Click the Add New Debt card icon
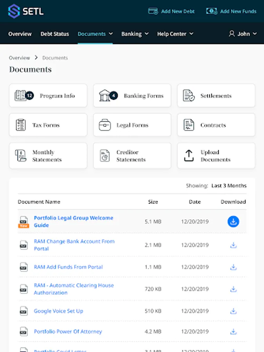 click(153, 11)
